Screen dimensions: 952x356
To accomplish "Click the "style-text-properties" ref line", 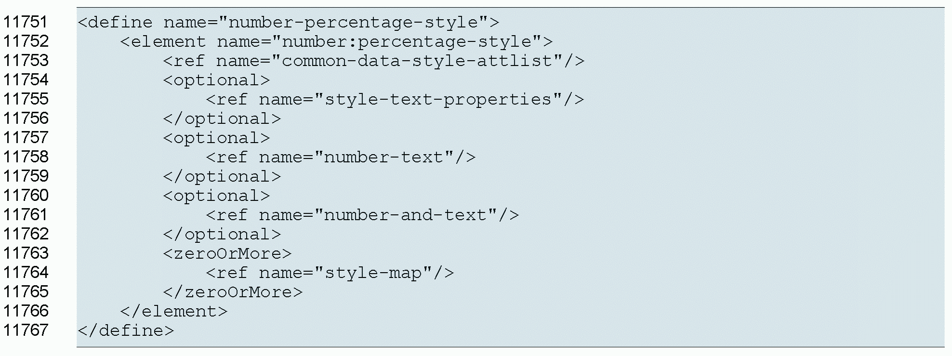I will [x=395, y=99].
